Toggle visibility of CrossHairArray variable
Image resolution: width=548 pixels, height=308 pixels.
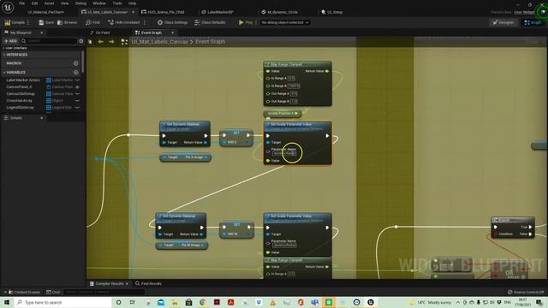(x=77, y=101)
